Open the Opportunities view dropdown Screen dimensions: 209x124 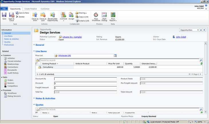pos(189,30)
